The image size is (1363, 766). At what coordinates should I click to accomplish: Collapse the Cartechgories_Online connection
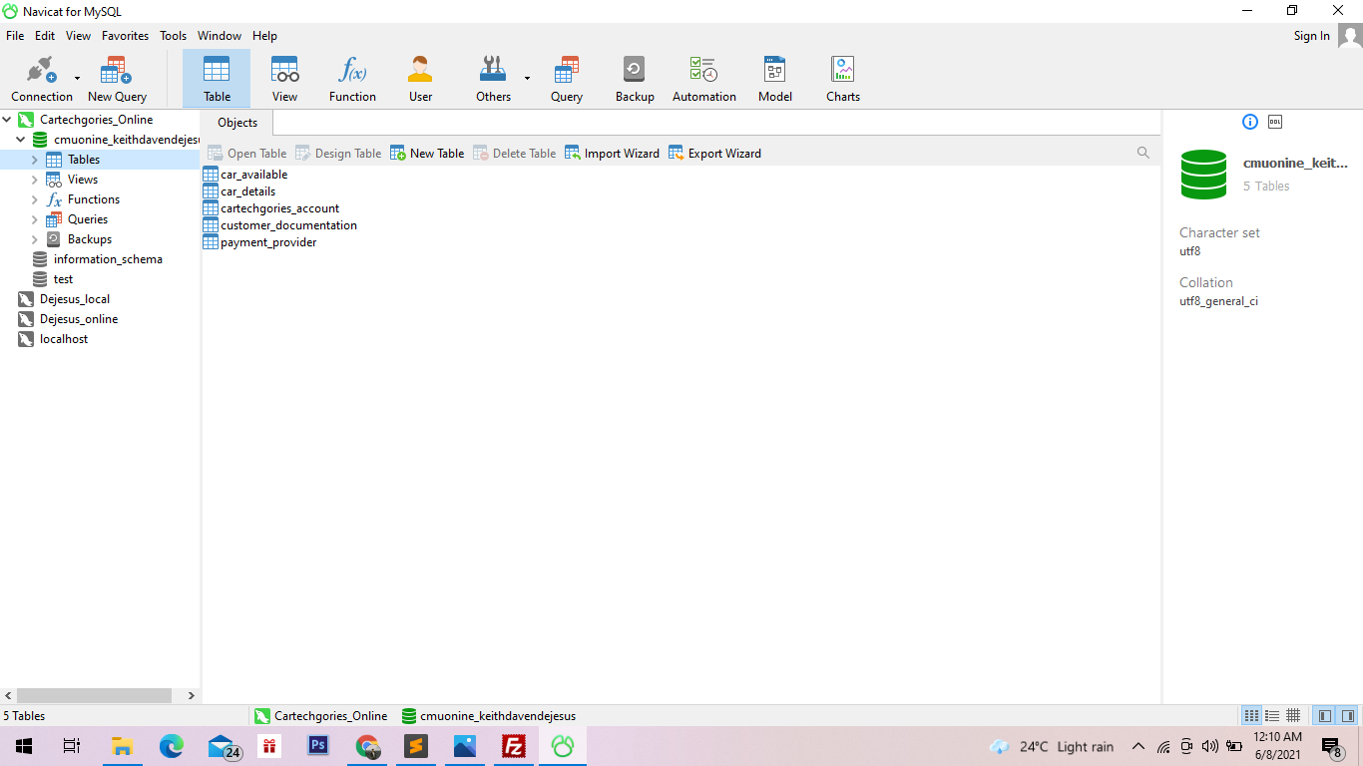coord(7,120)
